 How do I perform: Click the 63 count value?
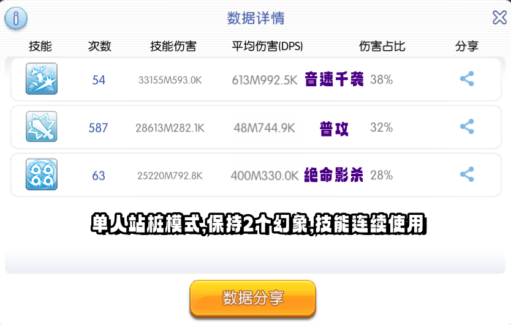(x=99, y=176)
